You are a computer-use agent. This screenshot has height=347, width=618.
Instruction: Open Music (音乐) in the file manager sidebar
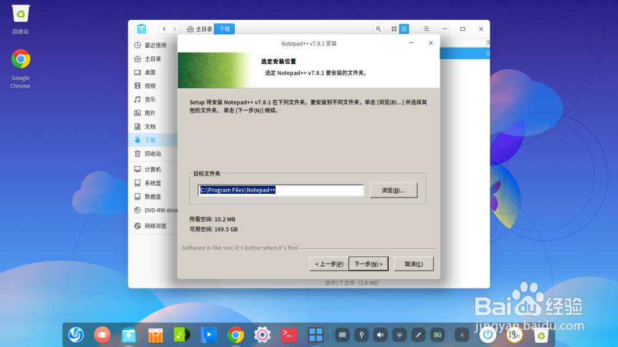tap(153, 99)
